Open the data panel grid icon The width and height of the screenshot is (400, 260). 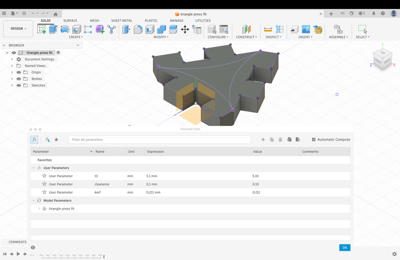point(4,13)
